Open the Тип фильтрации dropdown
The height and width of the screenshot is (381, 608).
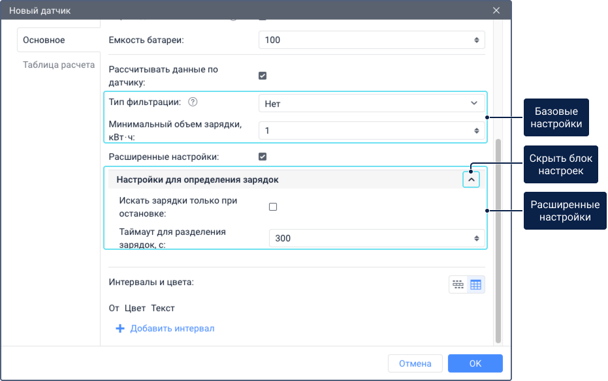click(372, 103)
